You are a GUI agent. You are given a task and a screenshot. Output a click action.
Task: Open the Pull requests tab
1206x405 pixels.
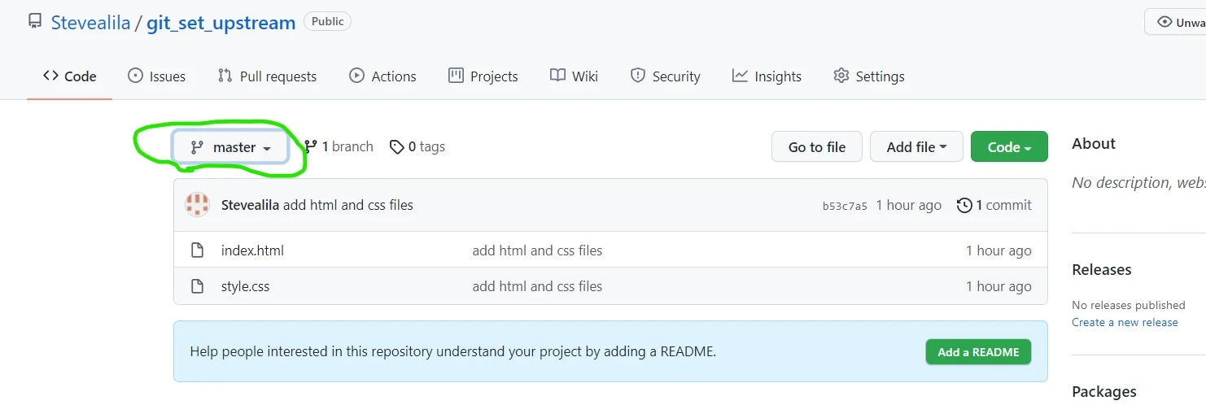[x=267, y=76]
